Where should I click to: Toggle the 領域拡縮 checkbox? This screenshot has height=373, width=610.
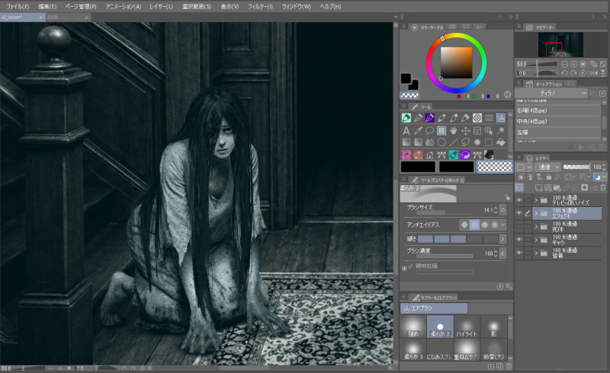[x=410, y=266]
